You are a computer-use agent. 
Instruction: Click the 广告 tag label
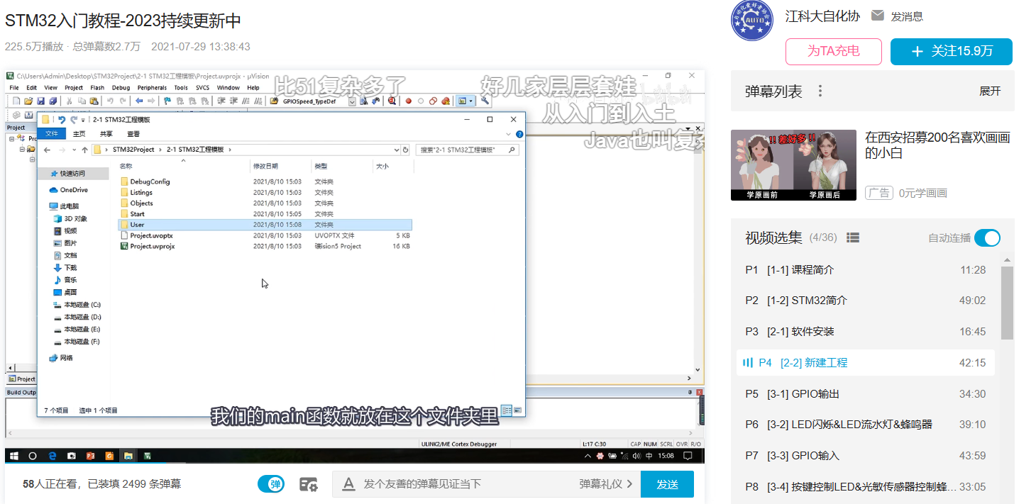click(878, 193)
